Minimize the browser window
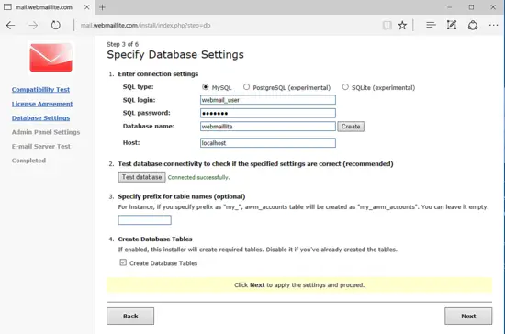 tap(449, 7)
